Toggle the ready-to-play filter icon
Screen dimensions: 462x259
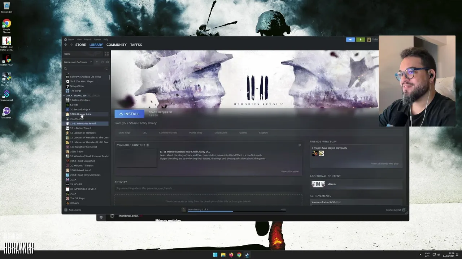click(107, 62)
